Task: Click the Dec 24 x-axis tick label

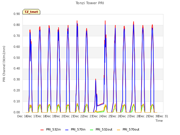Action: [97, 116]
